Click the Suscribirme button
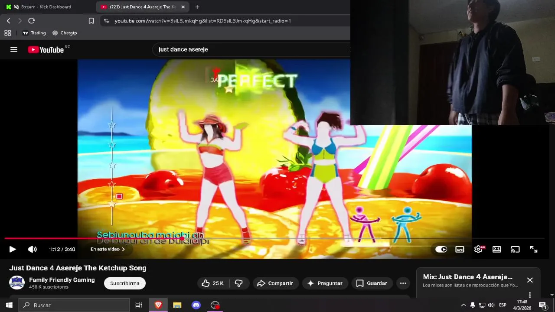Image resolution: width=555 pixels, height=312 pixels. (x=125, y=283)
